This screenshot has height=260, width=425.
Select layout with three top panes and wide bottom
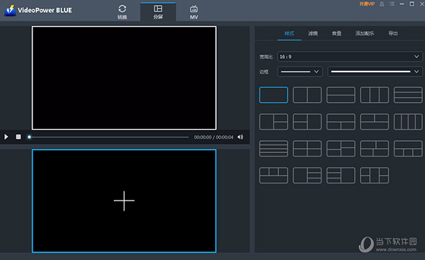pyautogui.click(x=273, y=176)
